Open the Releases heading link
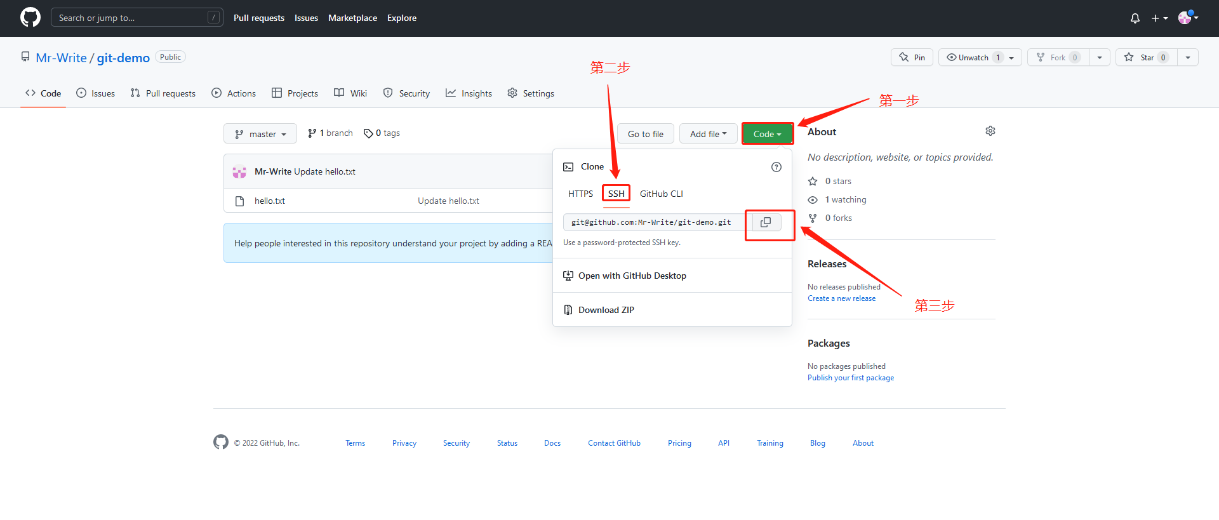This screenshot has height=520, width=1219. pos(827,264)
